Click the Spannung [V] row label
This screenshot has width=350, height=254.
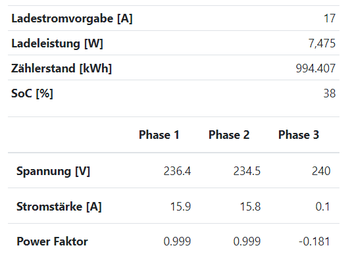(x=53, y=171)
